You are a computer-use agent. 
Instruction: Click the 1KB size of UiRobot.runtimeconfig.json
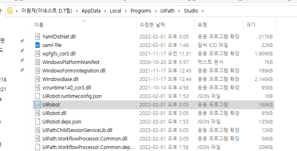pyautogui.click(x=269, y=96)
